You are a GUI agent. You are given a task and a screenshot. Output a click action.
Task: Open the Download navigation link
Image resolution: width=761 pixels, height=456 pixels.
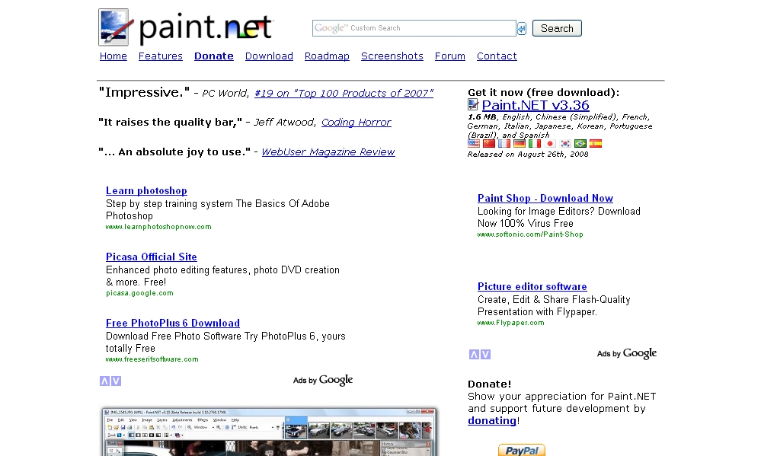point(269,56)
